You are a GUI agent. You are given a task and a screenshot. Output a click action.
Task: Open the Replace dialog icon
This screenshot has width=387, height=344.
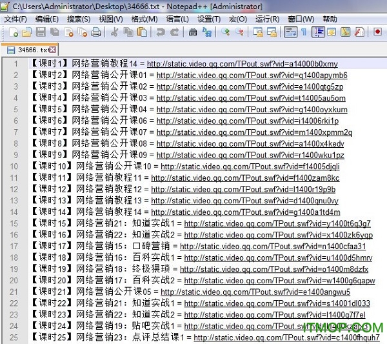point(207,32)
